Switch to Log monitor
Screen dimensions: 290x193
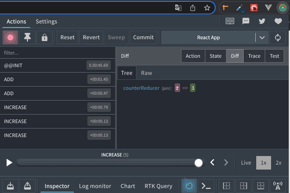click(x=95, y=186)
